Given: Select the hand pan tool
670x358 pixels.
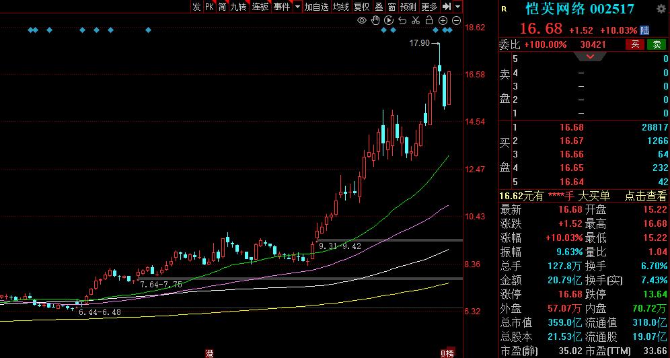Looking at the screenshot, I should click(x=375, y=20).
